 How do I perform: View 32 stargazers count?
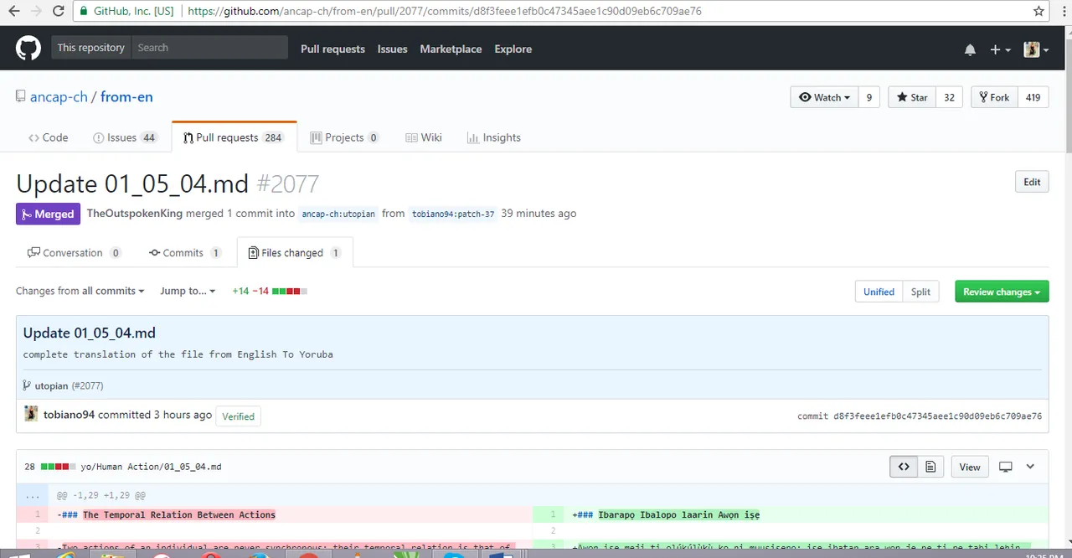[949, 97]
